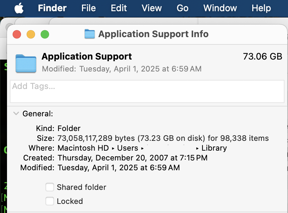Minimize the Info window with yellow button

tap(31, 34)
